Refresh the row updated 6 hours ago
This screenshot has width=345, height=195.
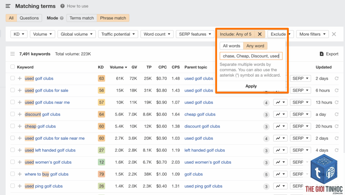click(x=337, y=90)
